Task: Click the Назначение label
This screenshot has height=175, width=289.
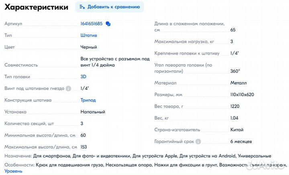Action: coord(18,156)
